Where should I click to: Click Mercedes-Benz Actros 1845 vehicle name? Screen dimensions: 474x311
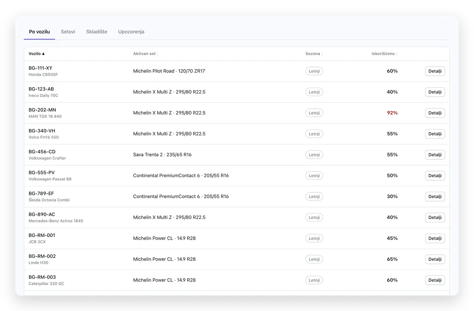point(56,221)
